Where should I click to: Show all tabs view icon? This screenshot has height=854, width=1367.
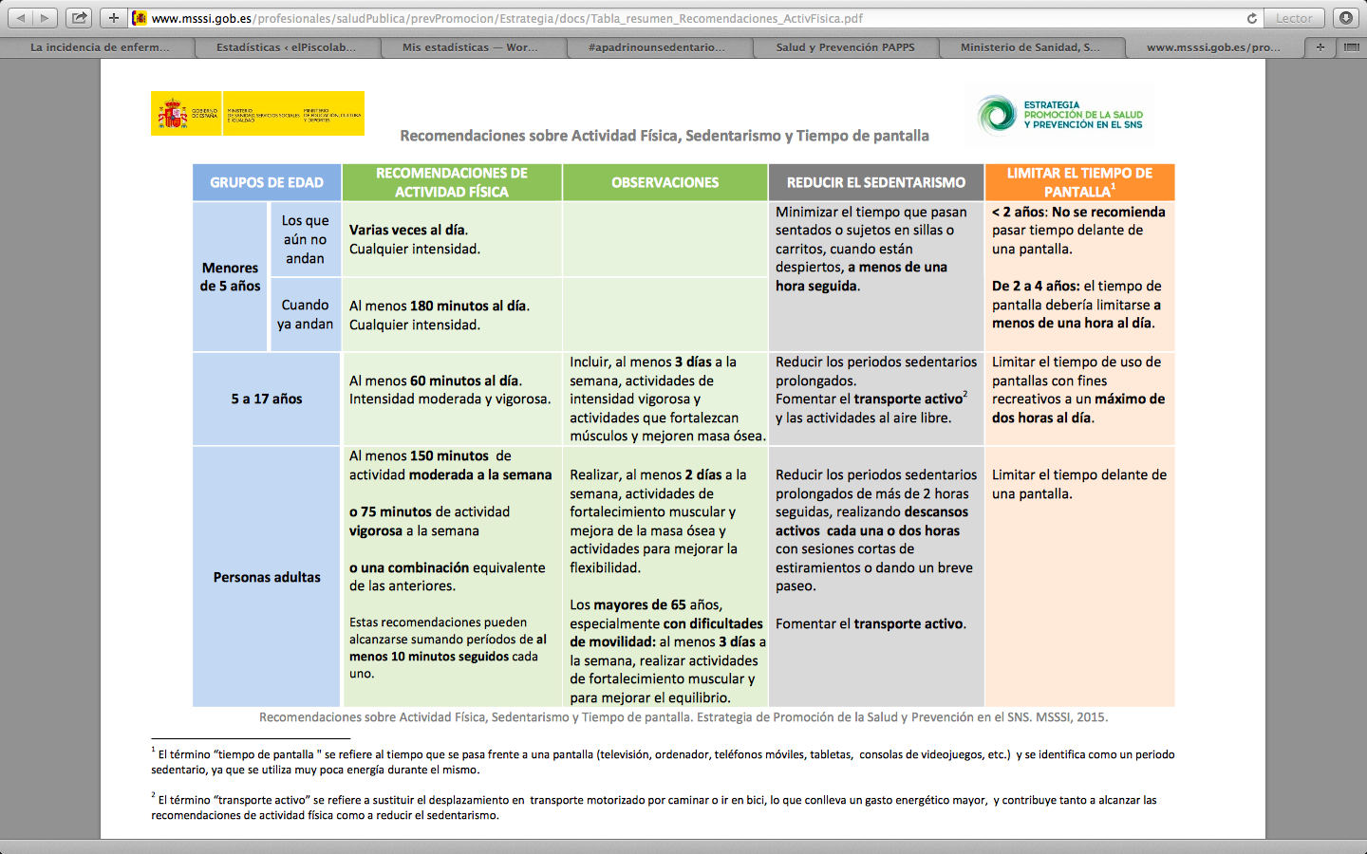pyautogui.click(x=1351, y=46)
